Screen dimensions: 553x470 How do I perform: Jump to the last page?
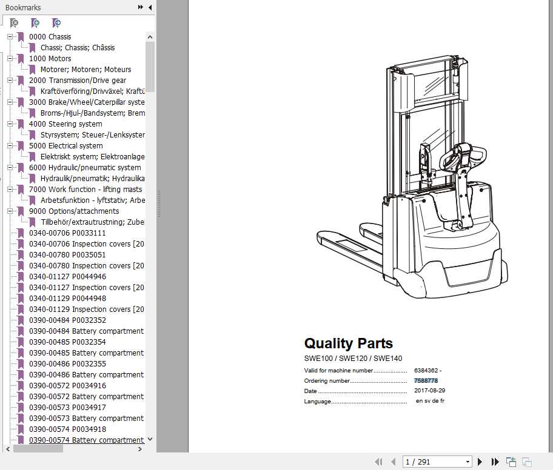[x=495, y=462]
